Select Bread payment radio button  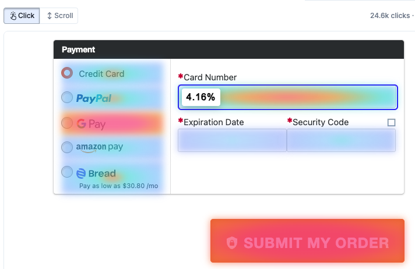point(67,172)
